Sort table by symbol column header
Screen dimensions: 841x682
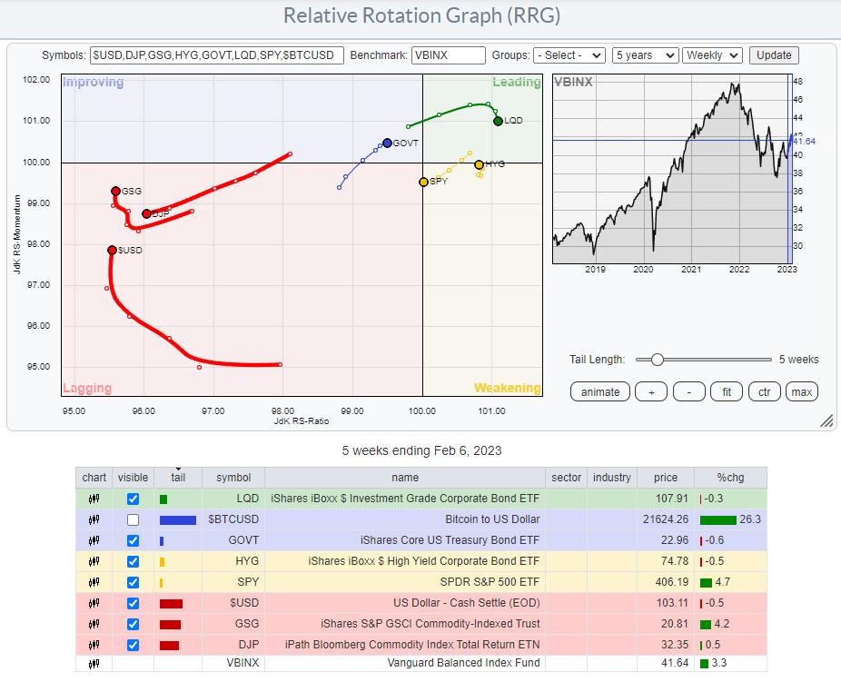click(233, 478)
